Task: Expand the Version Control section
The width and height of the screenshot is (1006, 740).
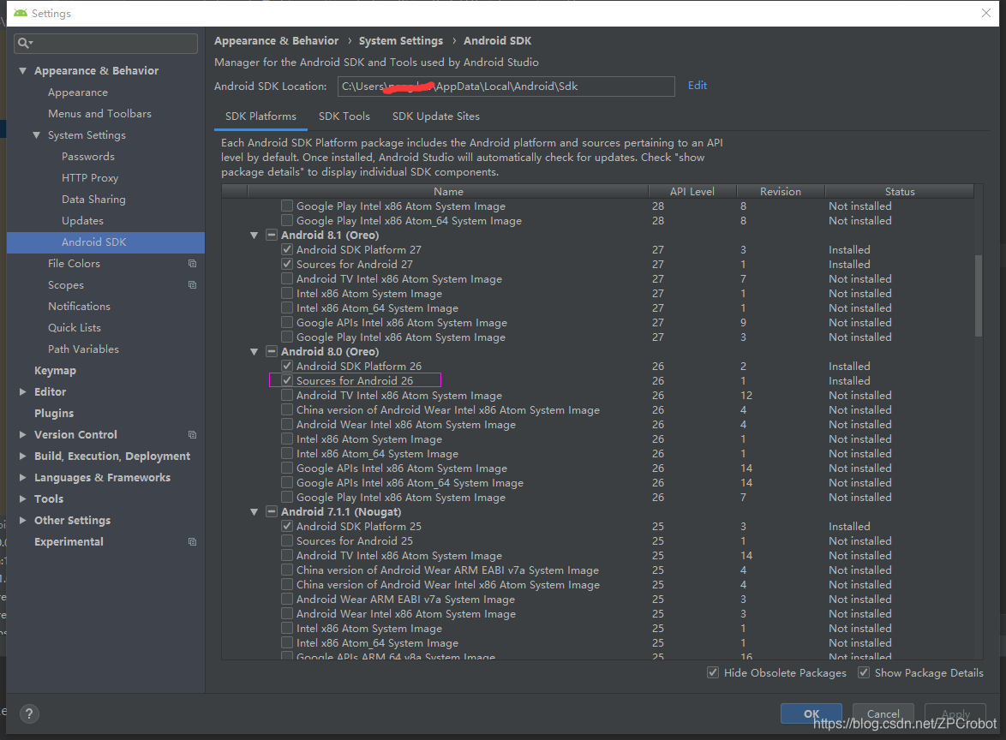Action: 23,435
